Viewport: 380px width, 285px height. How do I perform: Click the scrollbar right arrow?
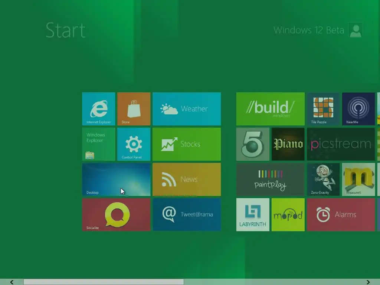click(x=368, y=282)
